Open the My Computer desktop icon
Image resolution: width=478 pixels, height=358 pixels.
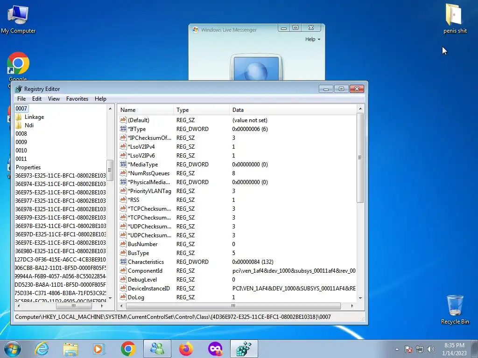coord(18,20)
